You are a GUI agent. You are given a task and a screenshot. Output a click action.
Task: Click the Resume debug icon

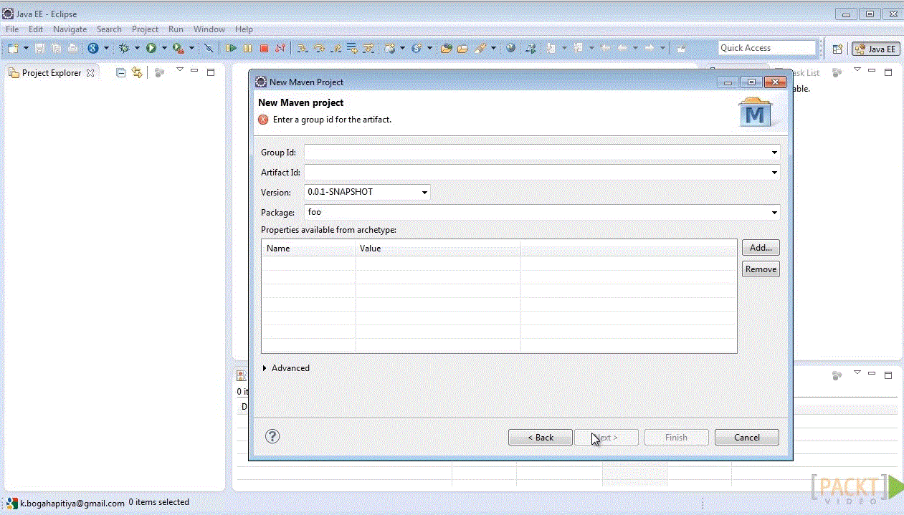click(231, 48)
